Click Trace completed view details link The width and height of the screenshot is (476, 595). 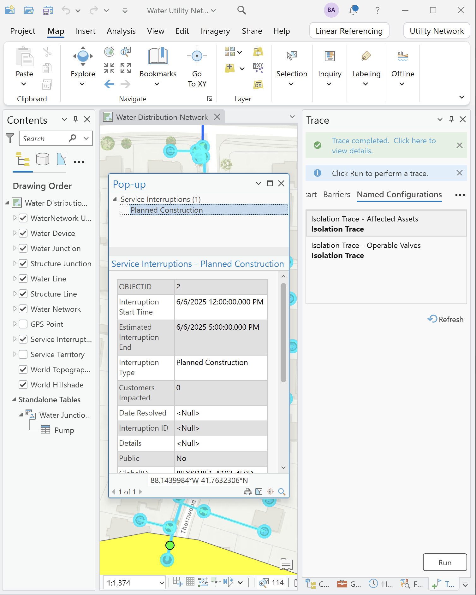click(384, 146)
